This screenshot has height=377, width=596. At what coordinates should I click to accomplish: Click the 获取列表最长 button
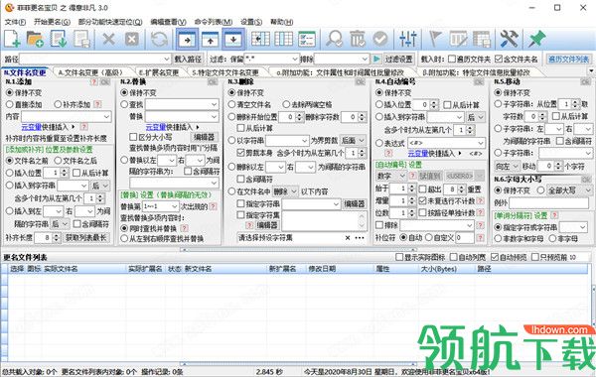click(x=85, y=238)
